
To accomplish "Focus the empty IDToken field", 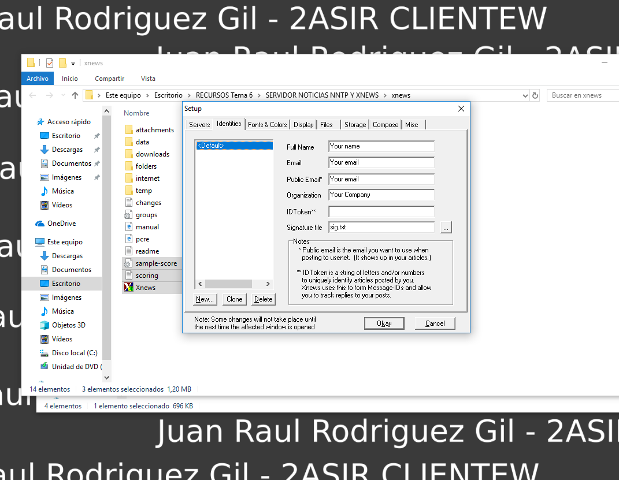I will pos(381,212).
